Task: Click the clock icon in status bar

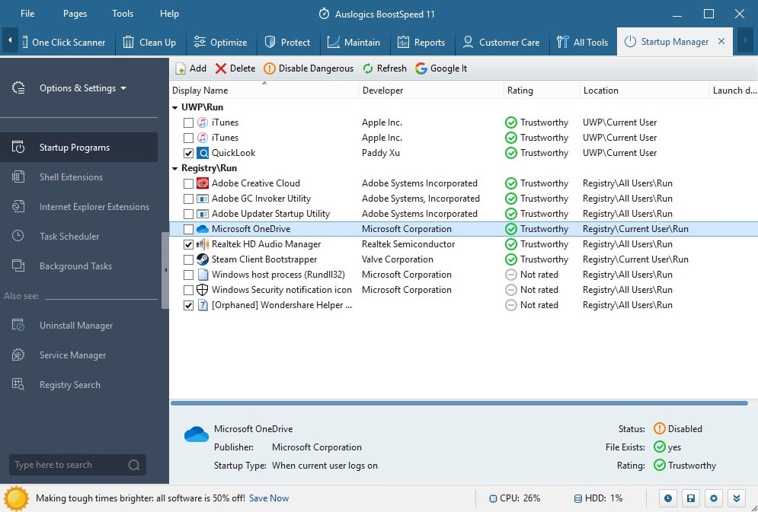Action: (667, 498)
